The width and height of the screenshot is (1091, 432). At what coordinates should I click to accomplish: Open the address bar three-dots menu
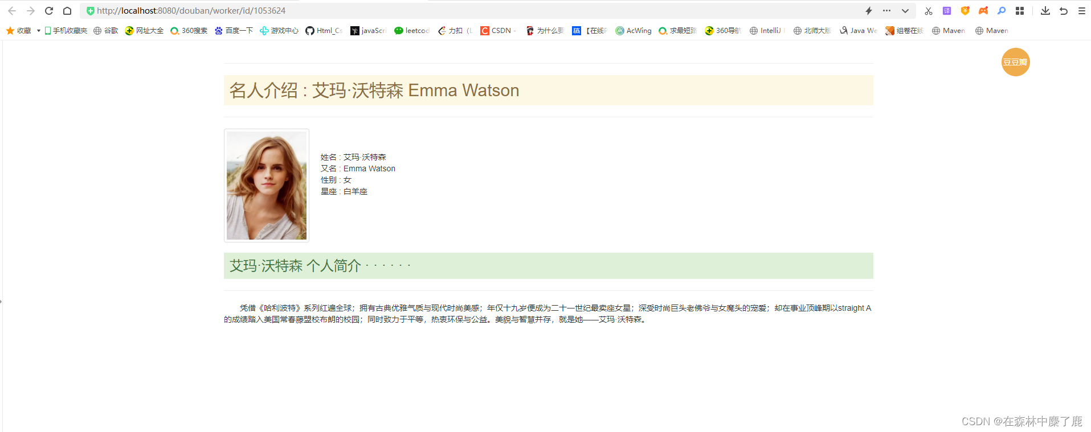click(886, 11)
